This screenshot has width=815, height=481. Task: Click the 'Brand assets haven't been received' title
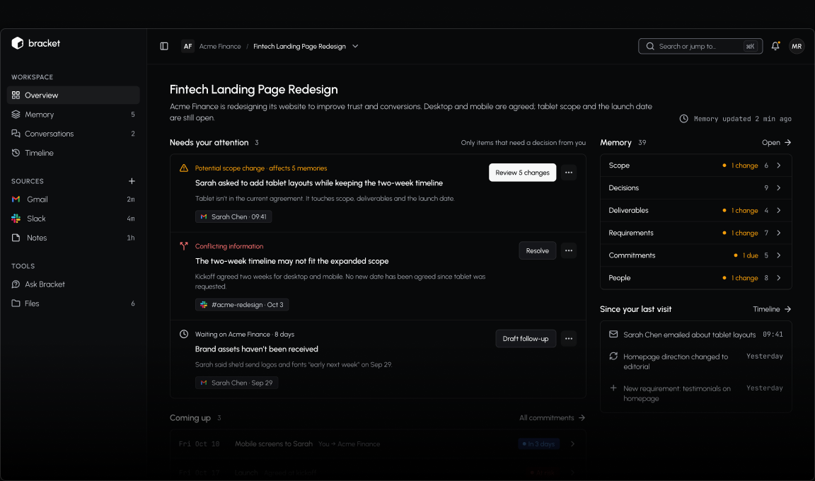pyautogui.click(x=256, y=349)
